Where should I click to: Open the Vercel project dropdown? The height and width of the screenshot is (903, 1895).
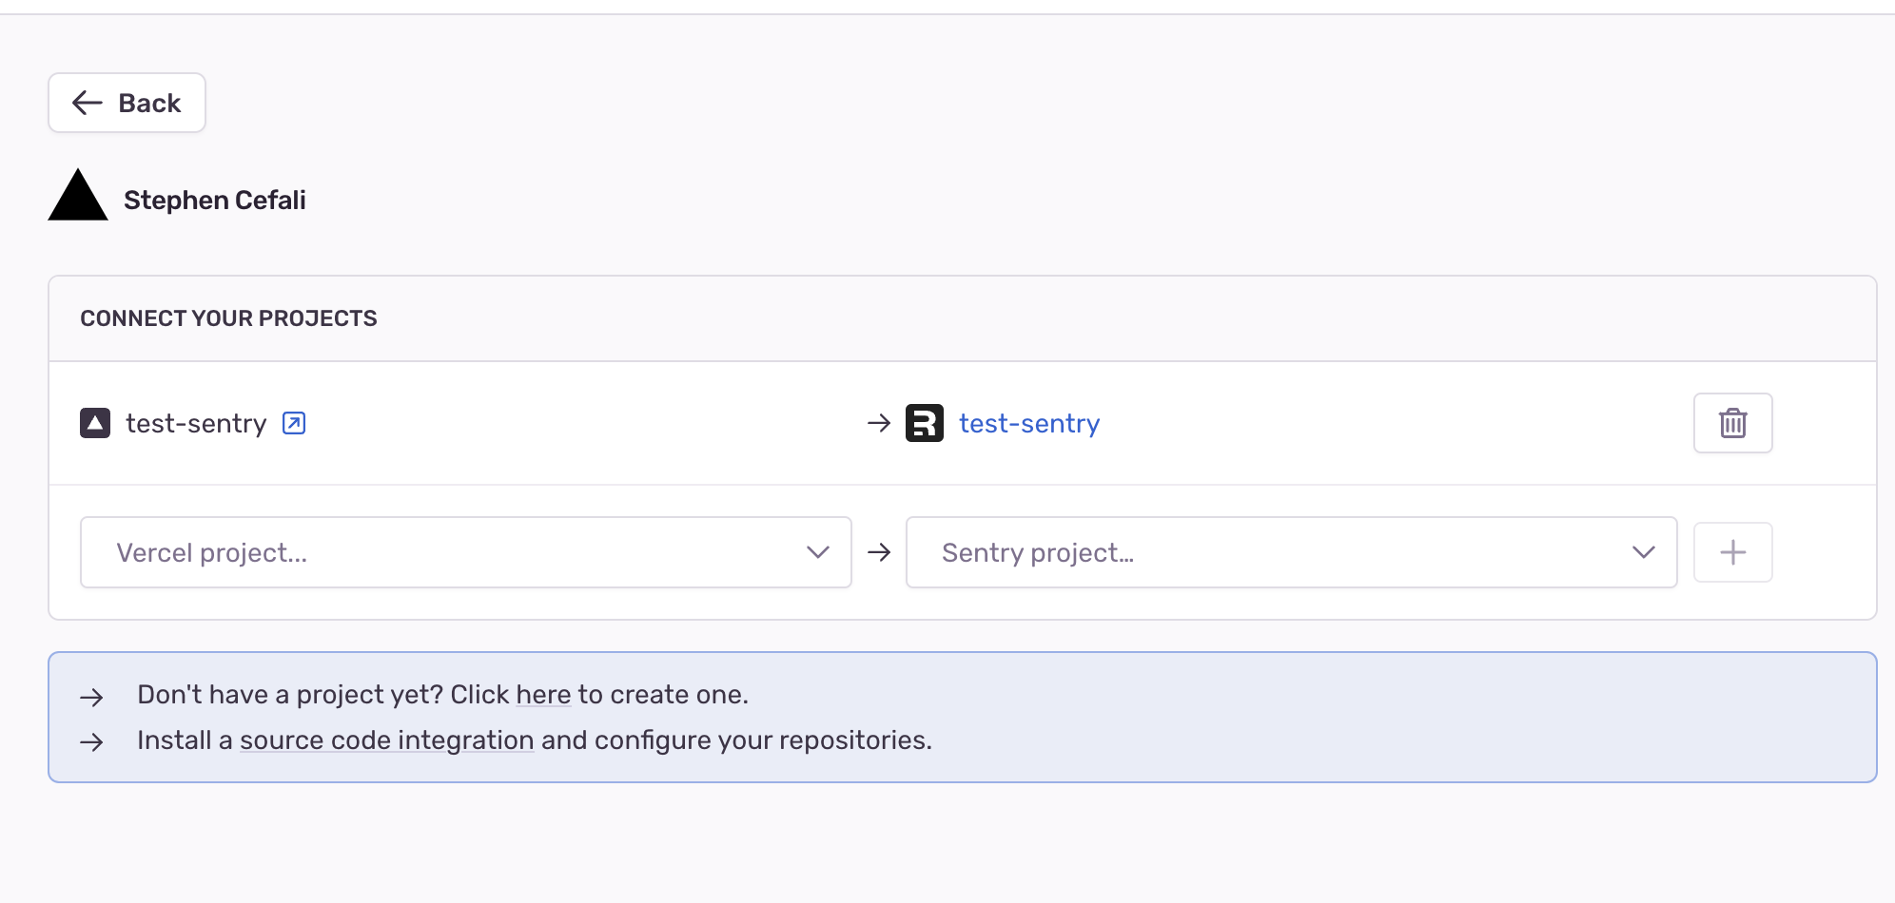pos(465,551)
